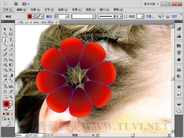Image resolution: width=184 pixels, height=138 pixels.
Task: Select the Gradient tool
Action: tap(11, 75)
